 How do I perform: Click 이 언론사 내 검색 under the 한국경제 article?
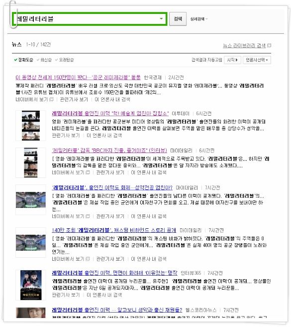(112, 100)
